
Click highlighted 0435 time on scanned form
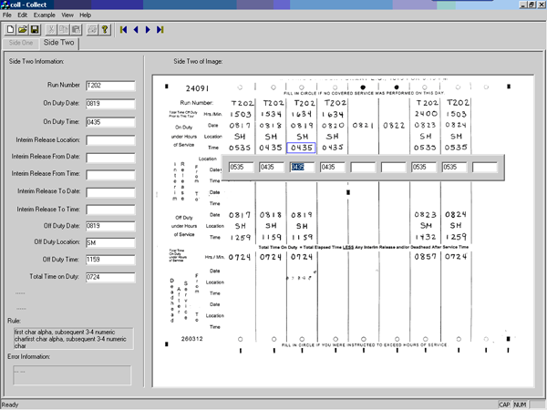pos(302,148)
